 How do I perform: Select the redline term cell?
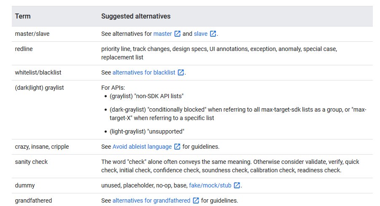(24, 49)
